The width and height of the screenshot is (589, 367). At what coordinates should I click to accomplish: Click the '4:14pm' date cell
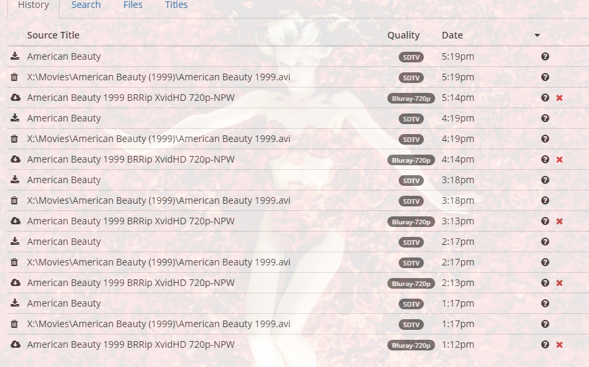pyautogui.click(x=458, y=159)
